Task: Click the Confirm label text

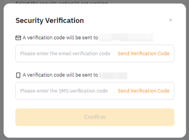Action: (x=95, y=117)
